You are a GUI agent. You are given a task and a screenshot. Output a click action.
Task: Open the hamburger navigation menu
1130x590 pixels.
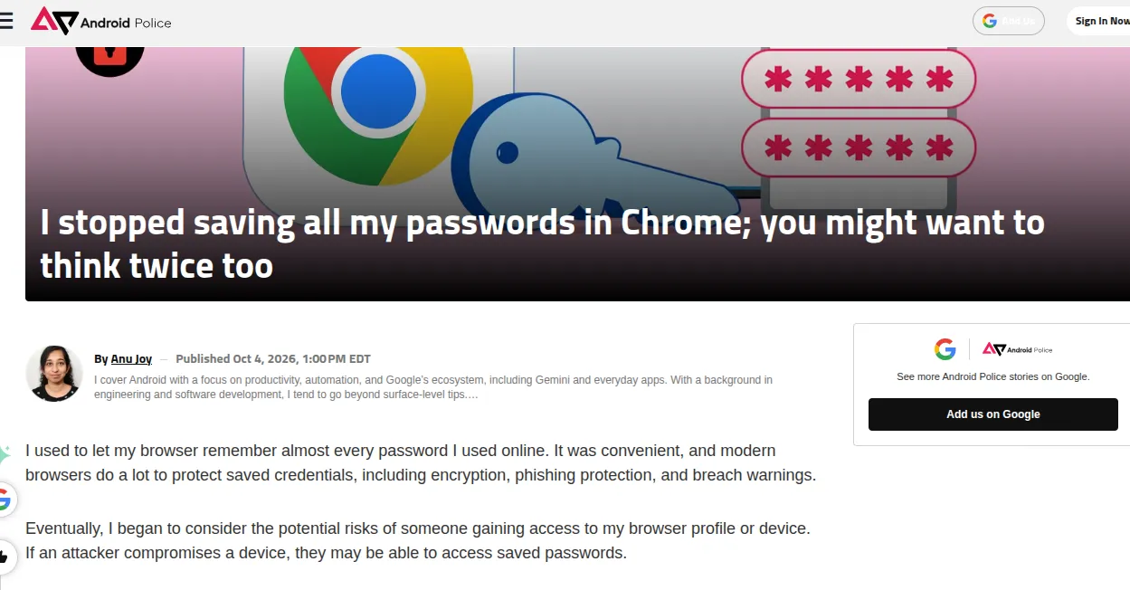pyautogui.click(x=5, y=21)
